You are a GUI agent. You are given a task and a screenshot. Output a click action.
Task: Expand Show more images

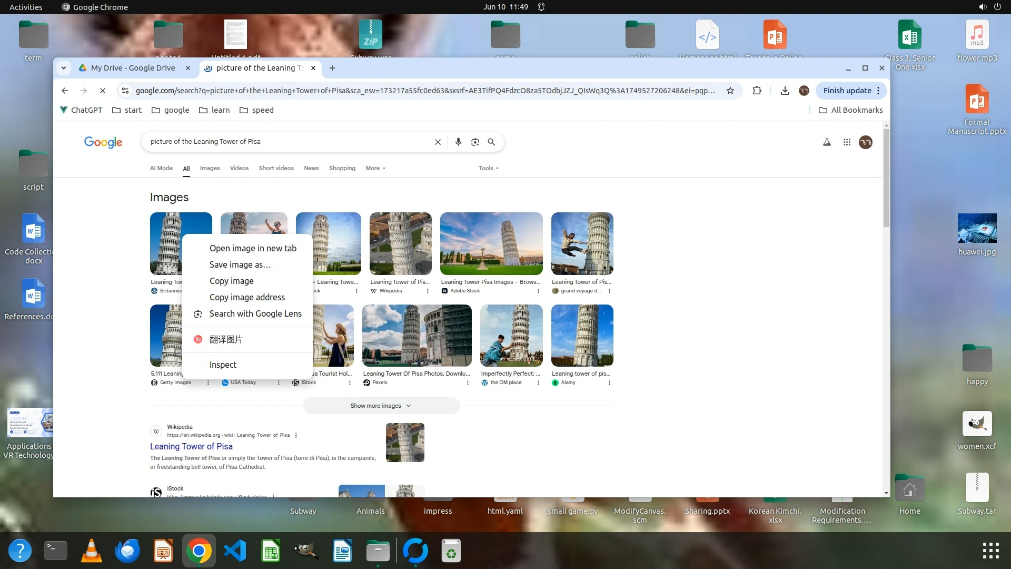381,406
